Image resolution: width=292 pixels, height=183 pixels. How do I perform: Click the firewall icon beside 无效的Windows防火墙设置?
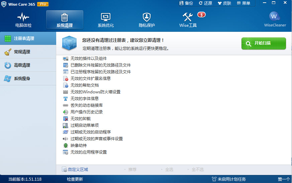pyautogui.click(x=66, y=92)
